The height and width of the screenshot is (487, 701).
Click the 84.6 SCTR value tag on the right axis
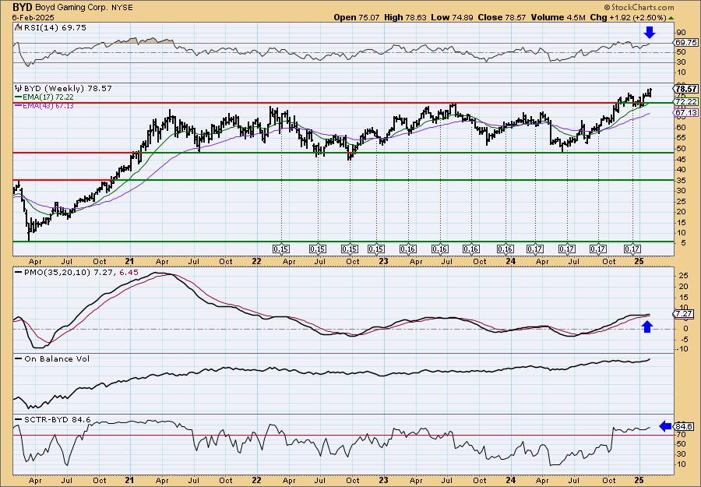point(685,426)
